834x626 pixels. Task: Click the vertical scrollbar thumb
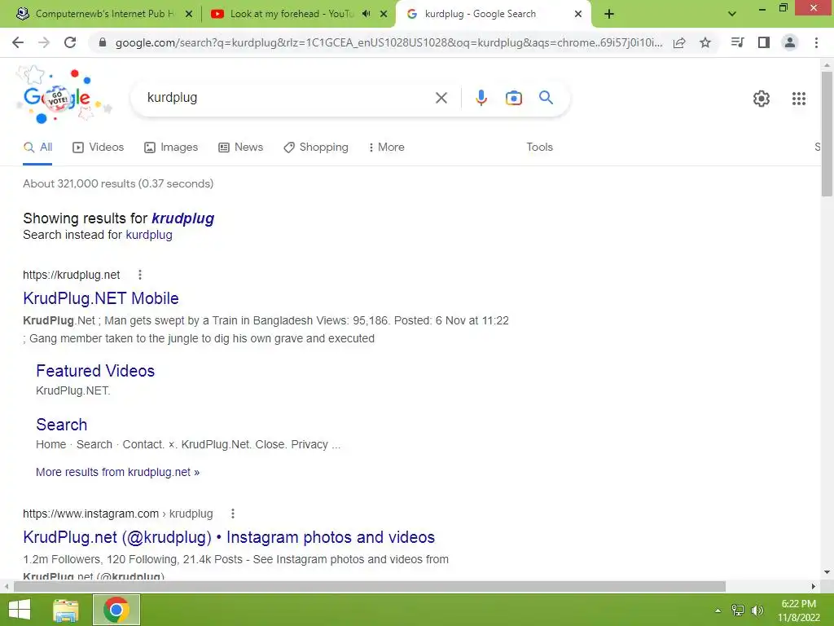(x=827, y=134)
